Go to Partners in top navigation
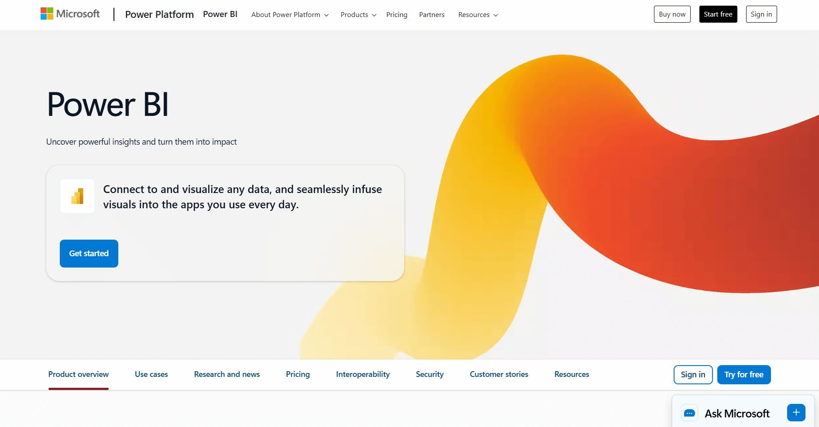The image size is (819, 427). pyautogui.click(x=431, y=15)
